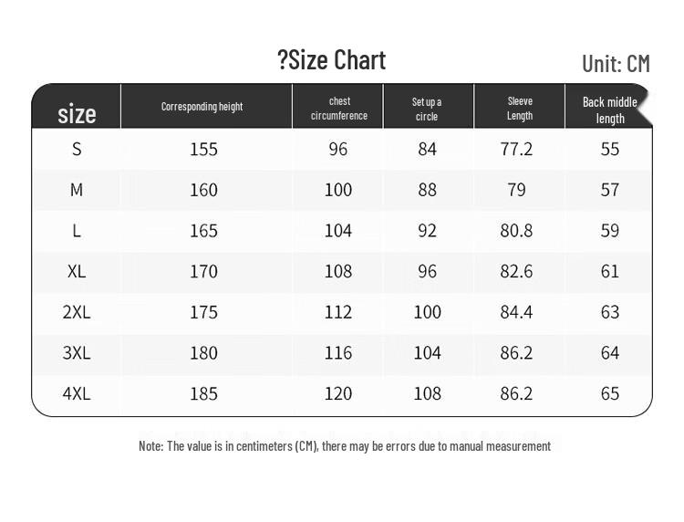Viewport: 684px width, 522px height.
Task: Click back length value 64
Action: click(610, 352)
